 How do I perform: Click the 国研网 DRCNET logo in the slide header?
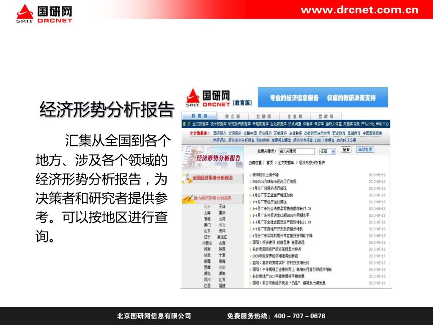point(44,13)
